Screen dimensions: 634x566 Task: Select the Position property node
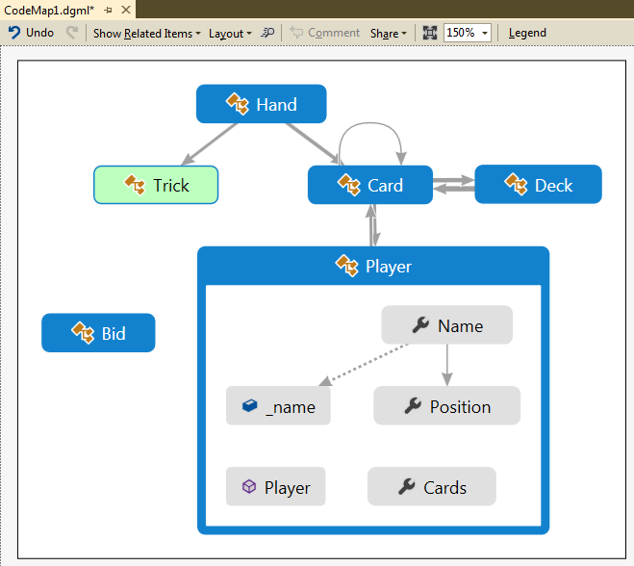(x=446, y=406)
